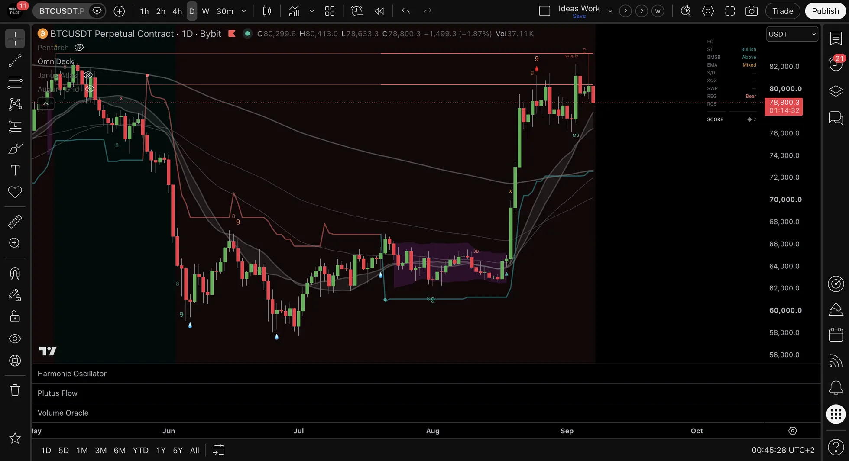The width and height of the screenshot is (849, 461).
Task: Expand the layout management dropdown arrow
Action: (x=610, y=11)
